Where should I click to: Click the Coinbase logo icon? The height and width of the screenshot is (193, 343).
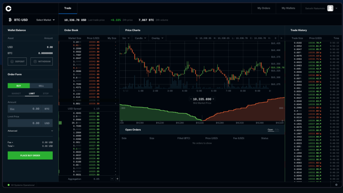(8, 8)
